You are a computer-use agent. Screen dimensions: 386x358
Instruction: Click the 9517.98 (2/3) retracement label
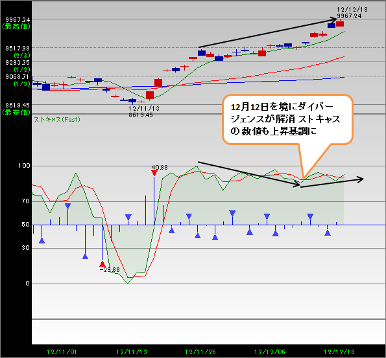18,52
